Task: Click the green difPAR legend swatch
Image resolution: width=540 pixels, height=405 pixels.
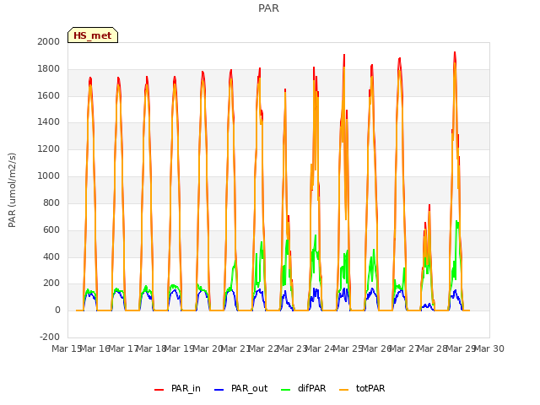Action: pos(286,390)
